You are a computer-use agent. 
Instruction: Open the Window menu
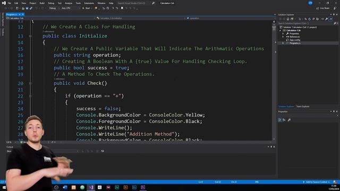101,3
